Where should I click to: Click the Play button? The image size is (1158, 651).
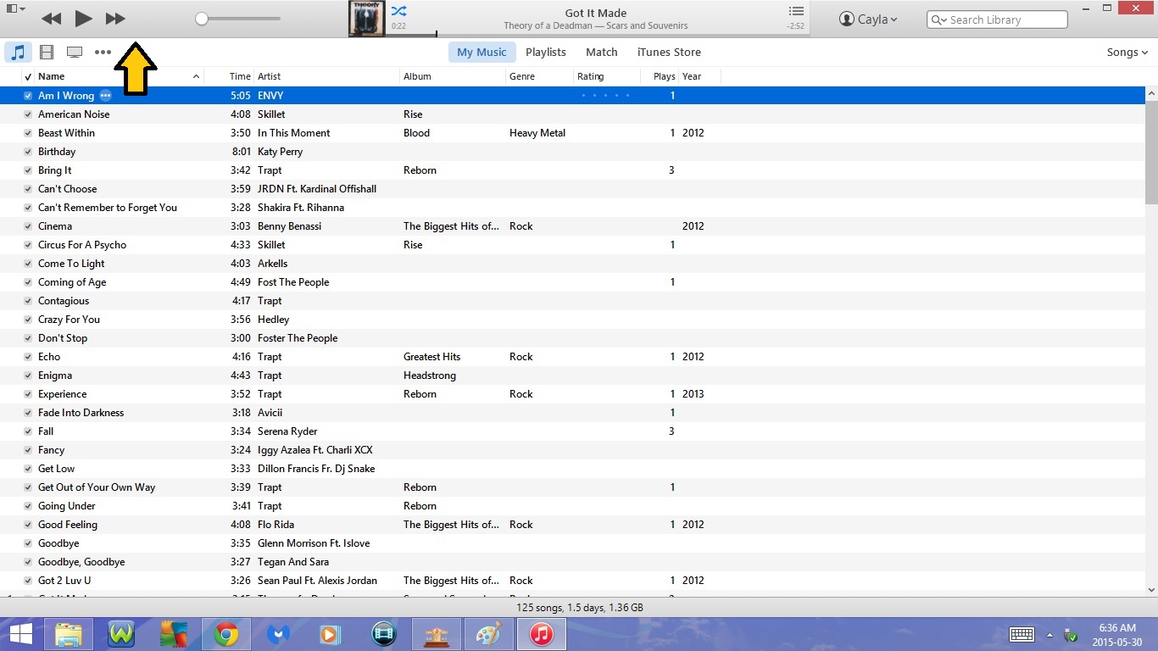(x=83, y=18)
